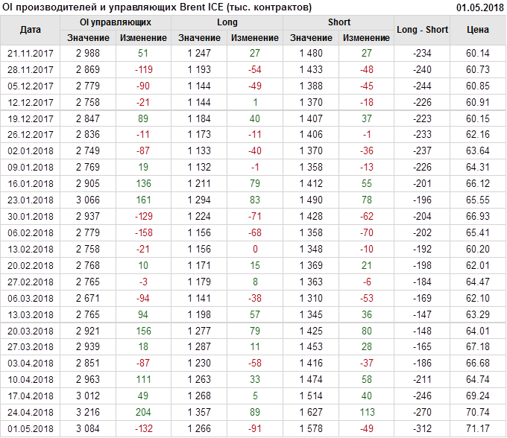This screenshot has height=438, width=507.
Task: Click the Цена column header
Action: (x=478, y=30)
